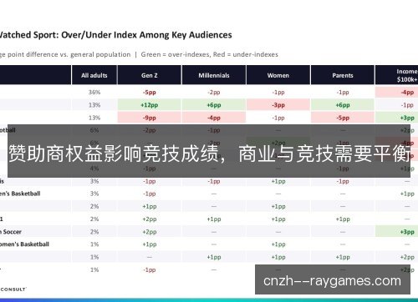The width and height of the screenshot is (418, 302).
Task: Click '3%' in Men's Basketball row
Action: pos(94,194)
